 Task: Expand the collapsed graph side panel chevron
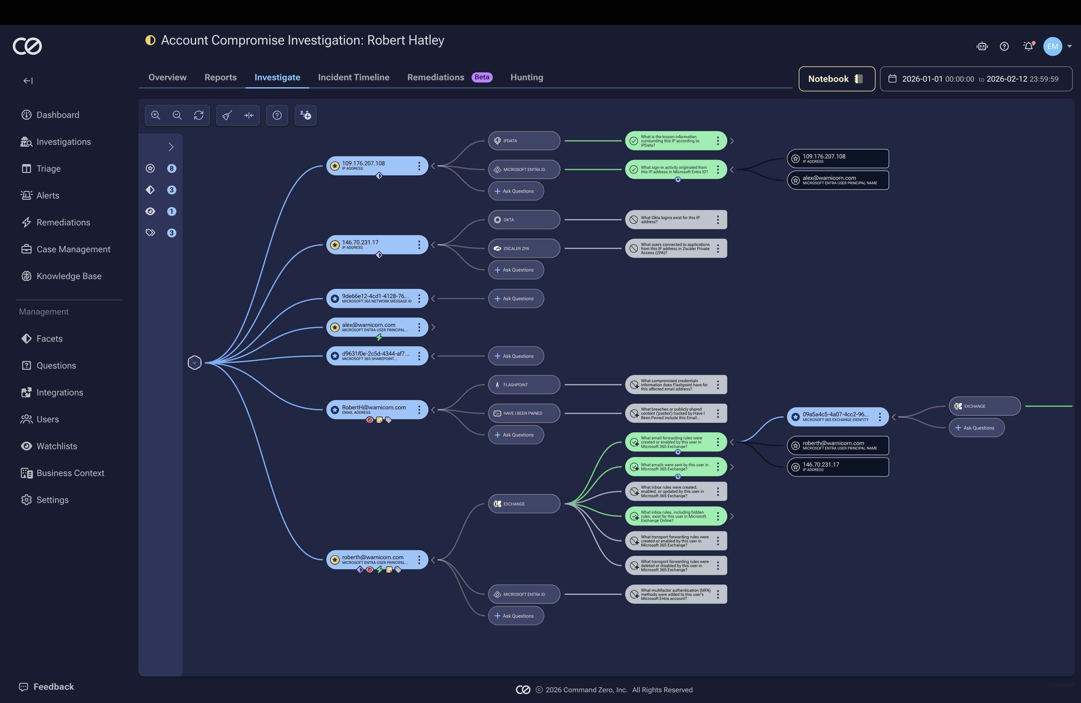[x=171, y=147]
